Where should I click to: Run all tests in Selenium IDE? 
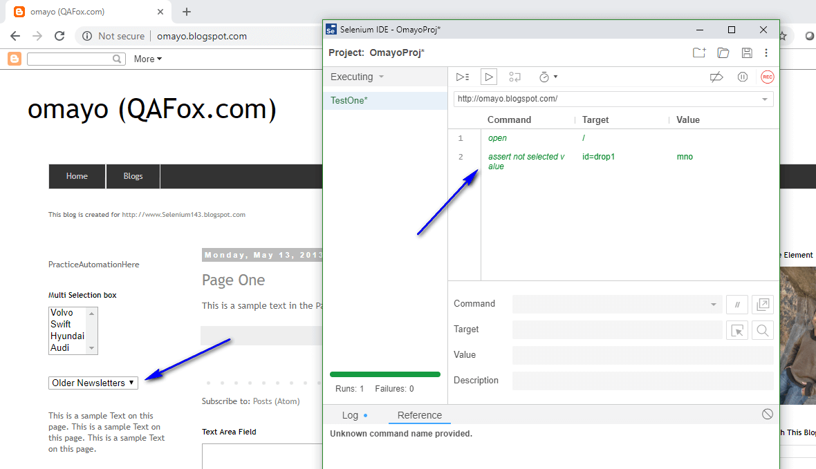[462, 77]
